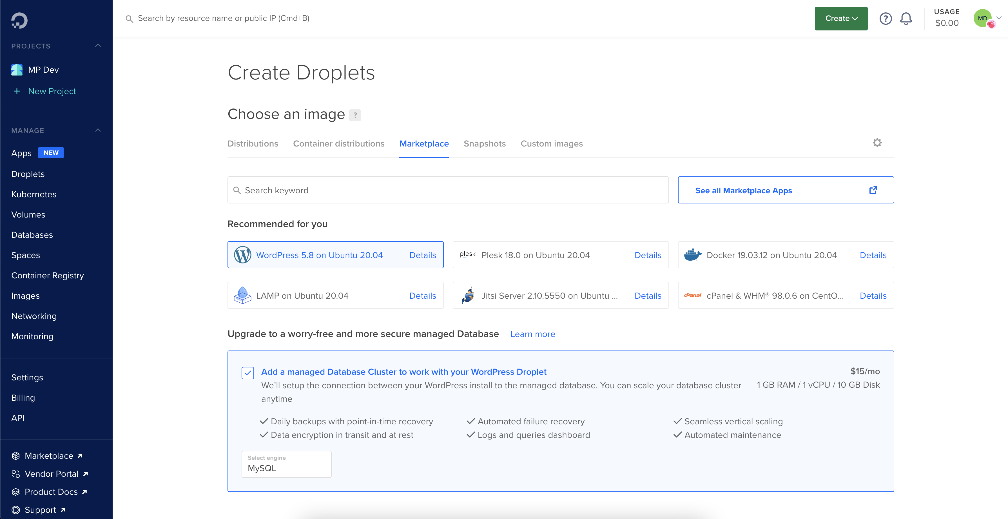
Task: Click the LAMP stack icon
Action: [x=243, y=295]
